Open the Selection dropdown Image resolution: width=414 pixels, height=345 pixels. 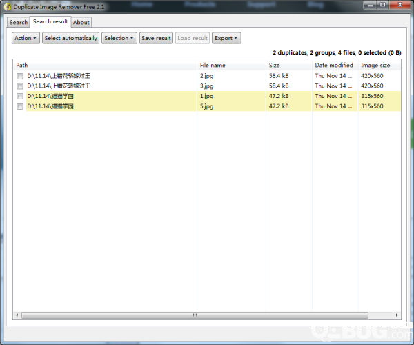[119, 38]
